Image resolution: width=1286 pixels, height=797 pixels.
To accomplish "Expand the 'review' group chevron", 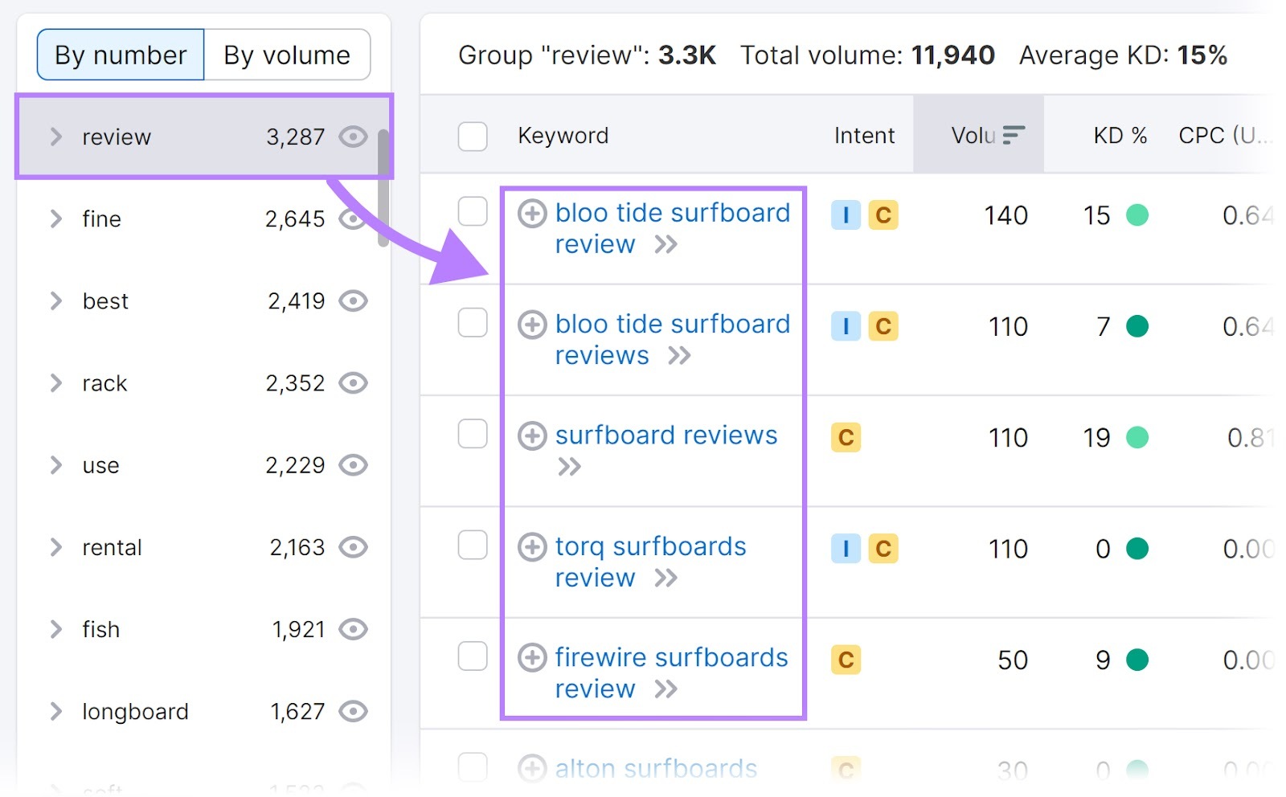I will [55, 137].
